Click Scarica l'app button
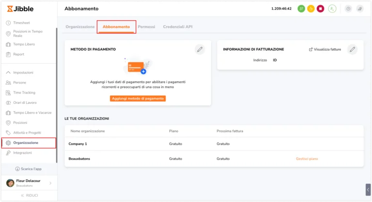 [29, 169]
